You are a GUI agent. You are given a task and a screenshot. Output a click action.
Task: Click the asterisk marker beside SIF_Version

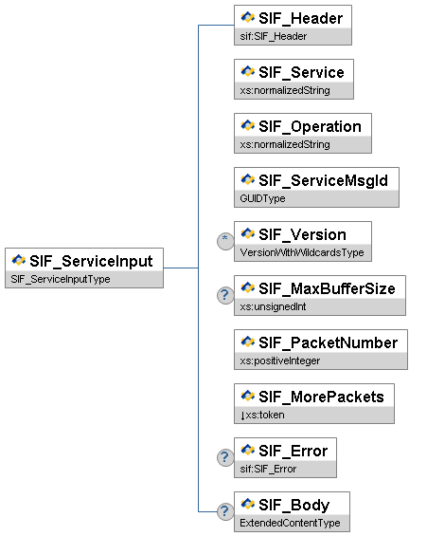(x=225, y=241)
